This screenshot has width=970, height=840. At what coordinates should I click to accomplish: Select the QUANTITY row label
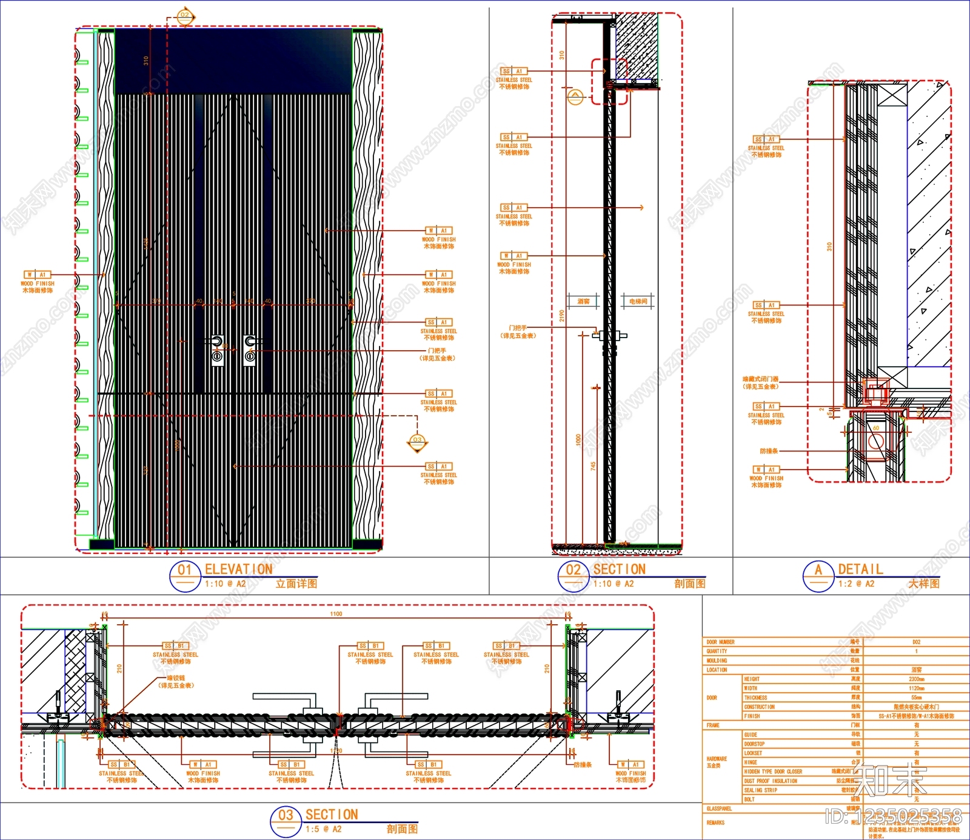(717, 652)
